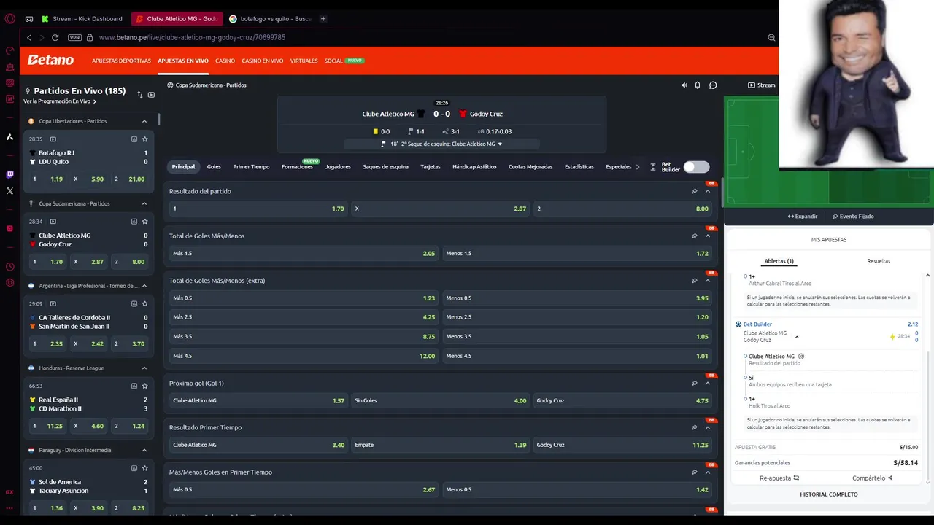Pin the Resultado Primer Tiempo market
The image size is (934, 525).
pyautogui.click(x=695, y=427)
